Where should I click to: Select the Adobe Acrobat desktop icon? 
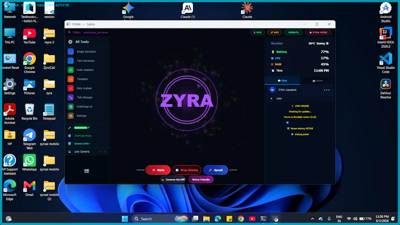(x=9, y=113)
